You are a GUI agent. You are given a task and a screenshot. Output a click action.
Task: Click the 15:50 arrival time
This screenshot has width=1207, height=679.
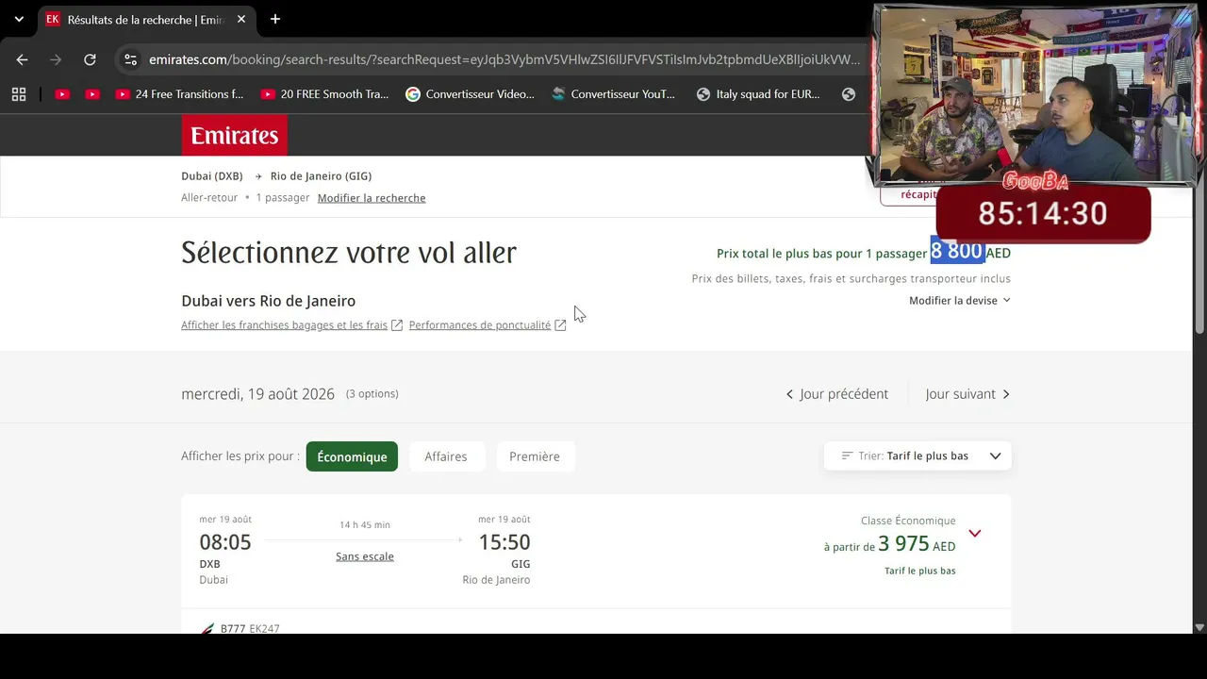pos(504,542)
